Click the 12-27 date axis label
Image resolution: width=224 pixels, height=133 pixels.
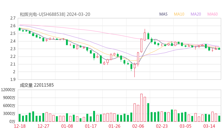(43, 126)
